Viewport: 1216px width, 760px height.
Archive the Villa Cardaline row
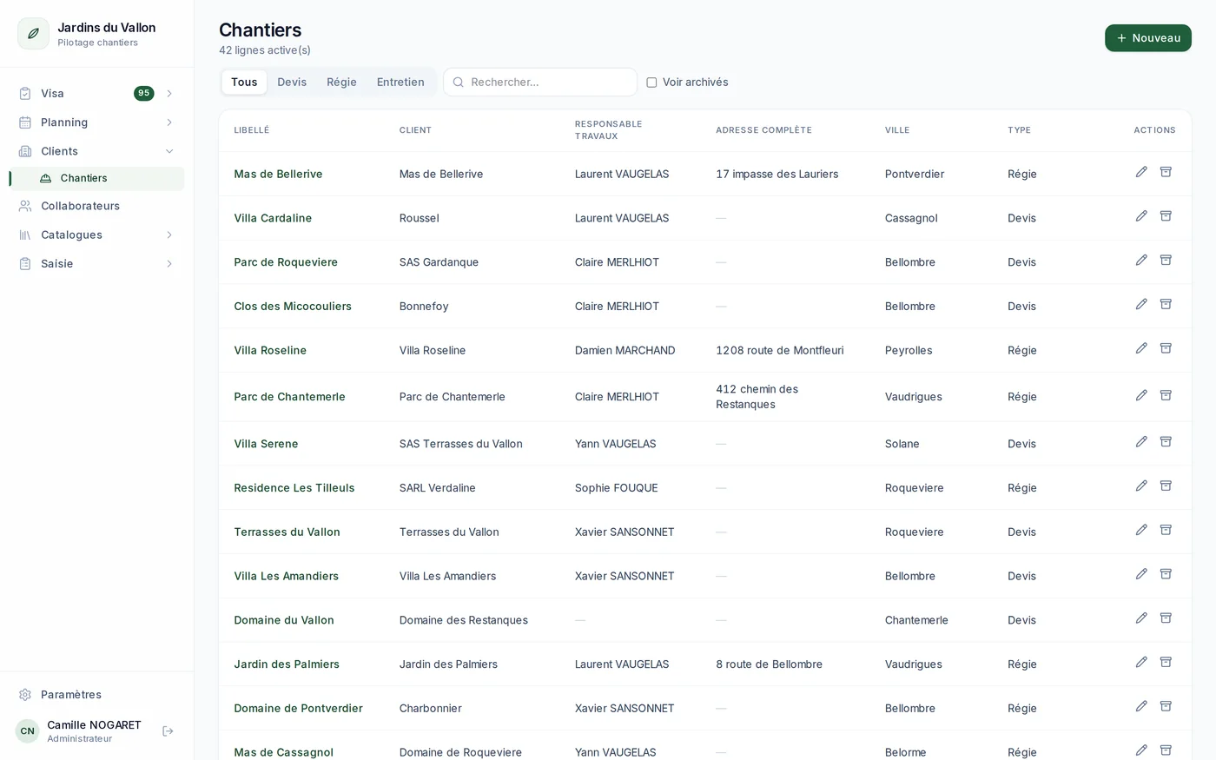tap(1166, 216)
